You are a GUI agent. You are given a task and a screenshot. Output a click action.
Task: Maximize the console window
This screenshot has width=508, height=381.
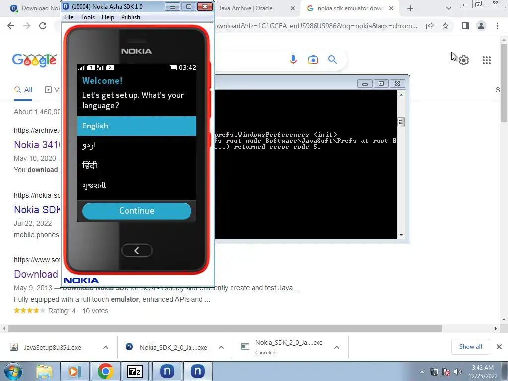pyautogui.click(x=381, y=84)
